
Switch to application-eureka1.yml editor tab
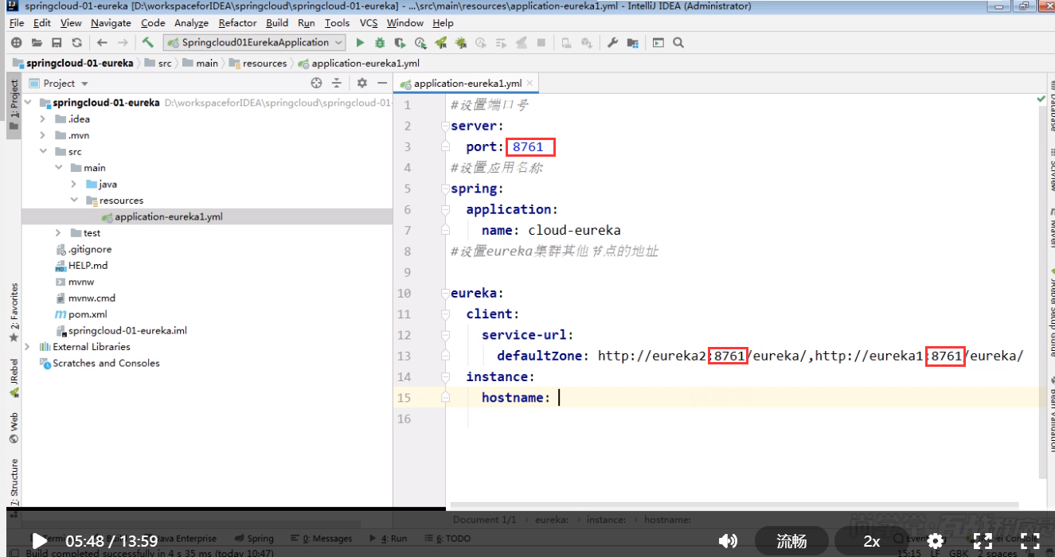click(x=467, y=84)
